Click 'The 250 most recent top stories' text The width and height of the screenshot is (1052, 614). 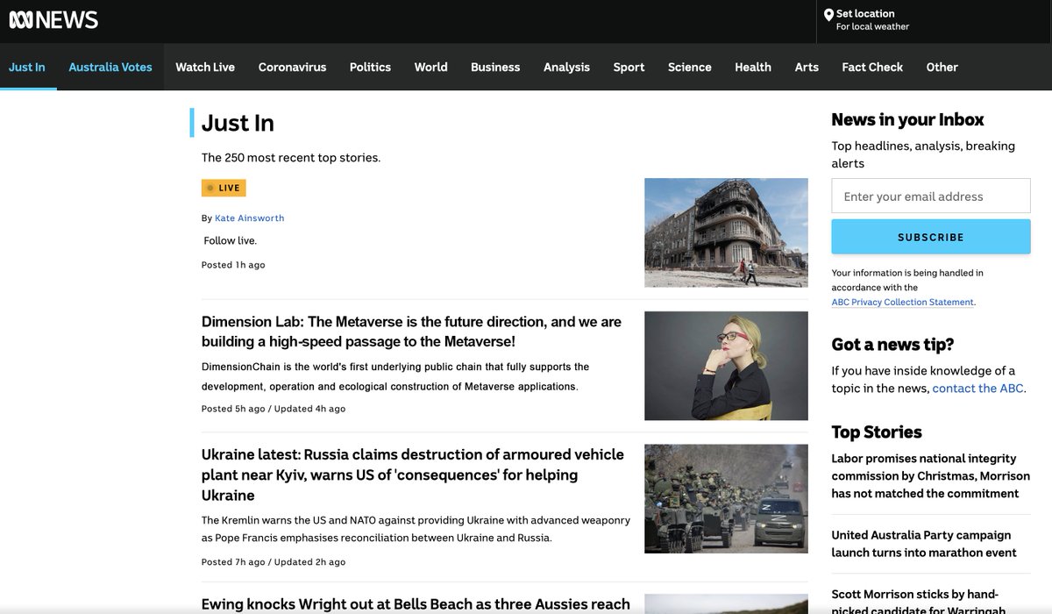coord(291,158)
